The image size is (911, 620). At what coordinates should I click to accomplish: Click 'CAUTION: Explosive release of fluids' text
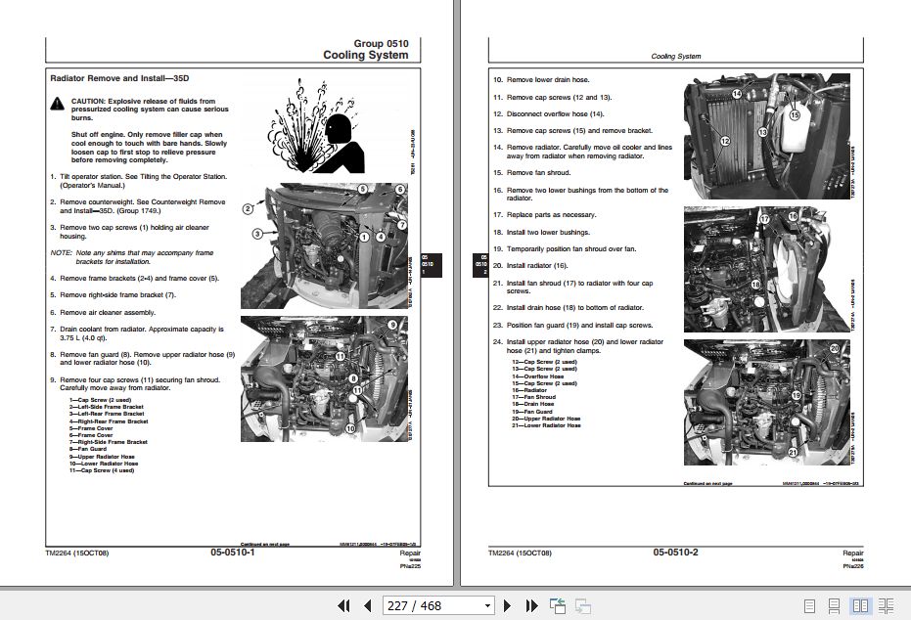click(x=150, y=110)
